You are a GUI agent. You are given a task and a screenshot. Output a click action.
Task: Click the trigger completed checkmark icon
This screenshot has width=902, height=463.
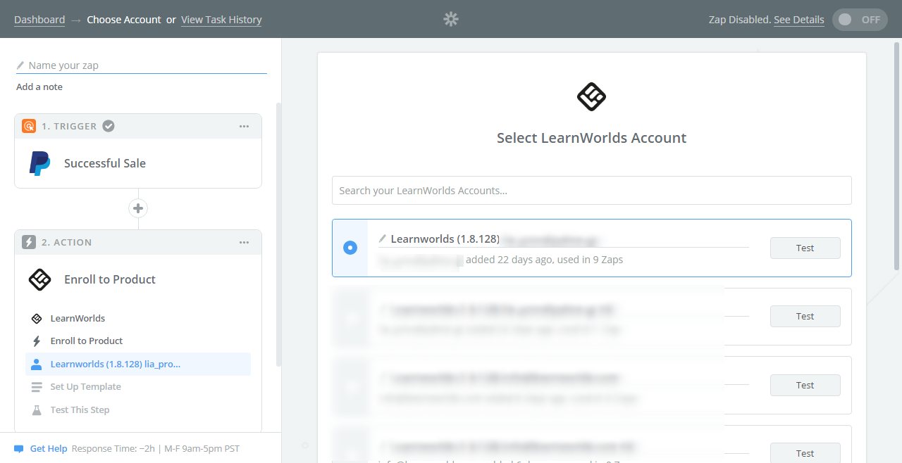click(109, 126)
